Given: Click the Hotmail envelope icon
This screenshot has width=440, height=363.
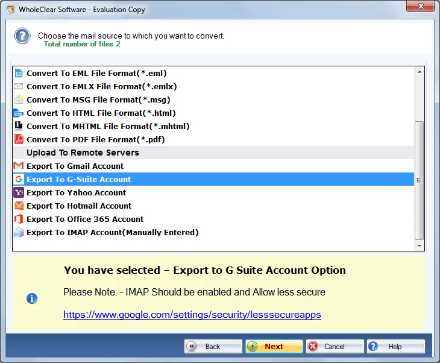Looking at the screenshot, I should [19, 206].
